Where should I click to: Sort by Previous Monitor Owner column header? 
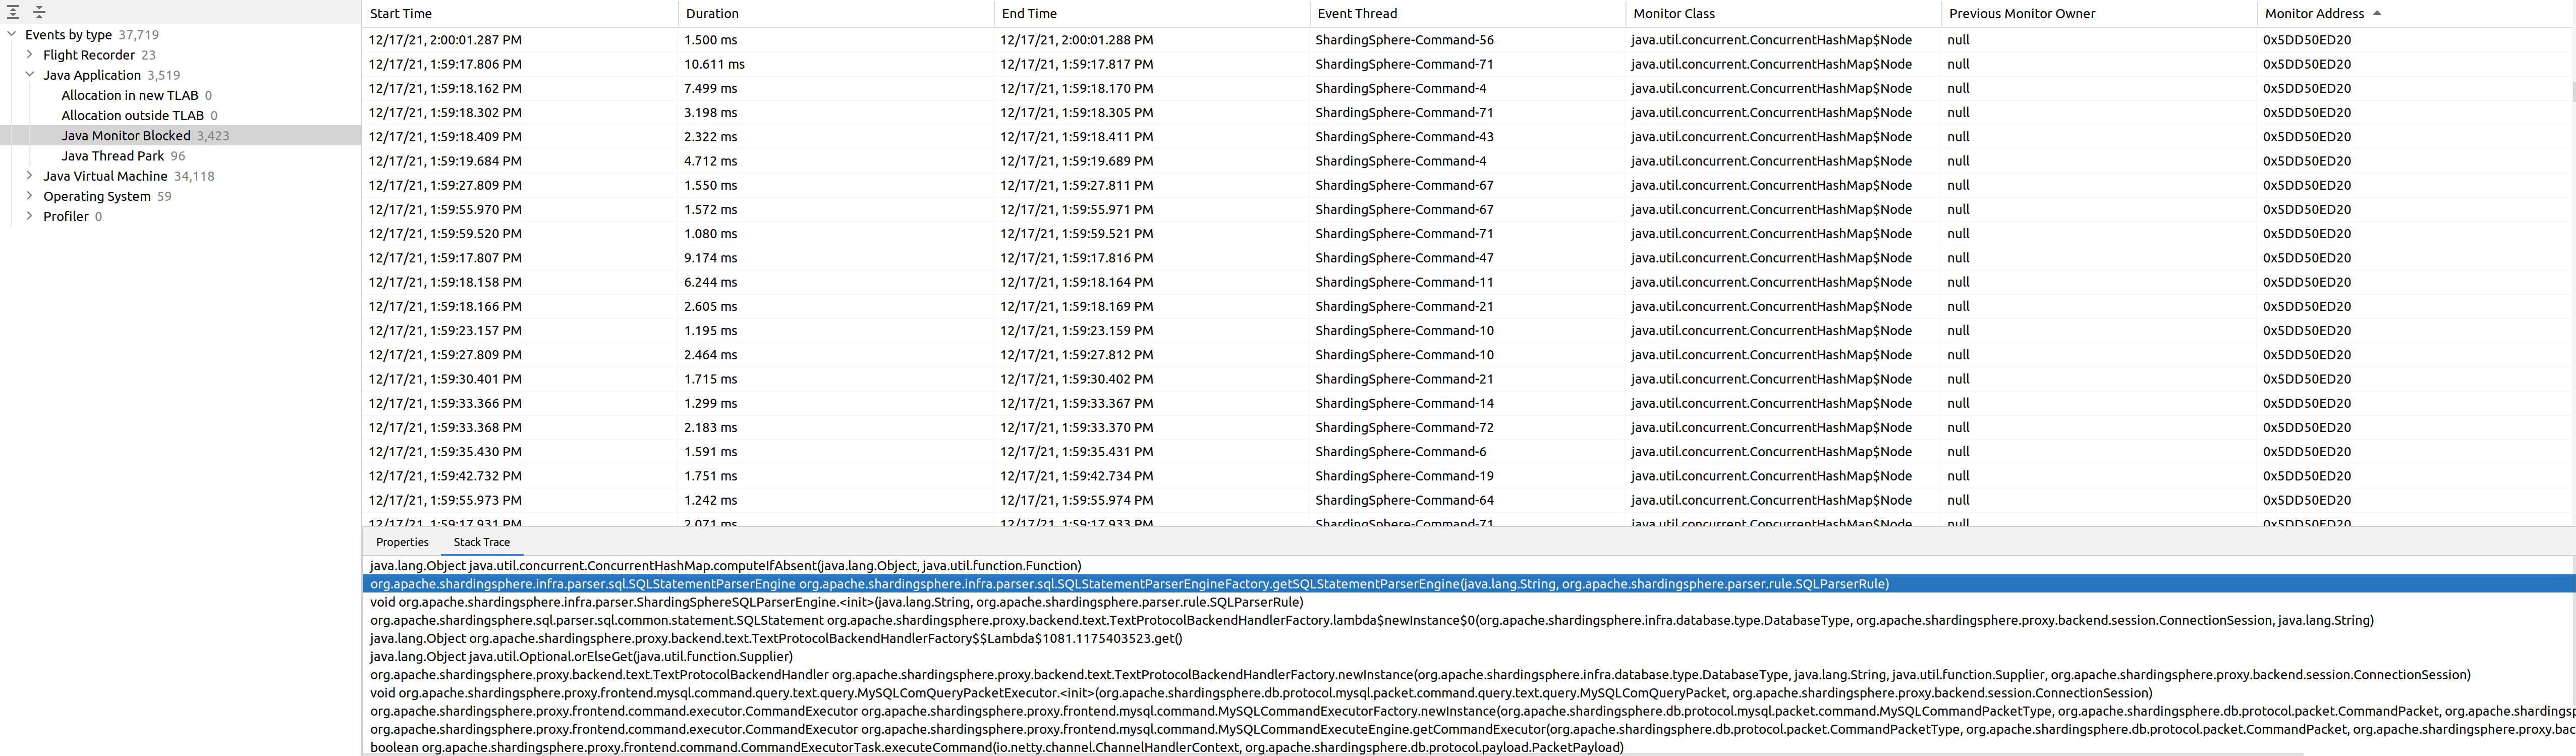[x=2099, y=13]
